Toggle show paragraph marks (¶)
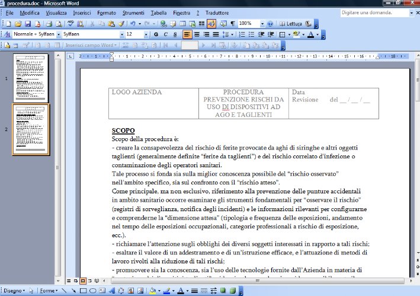This screenshot has width=420, height=296. pos(232,24)
